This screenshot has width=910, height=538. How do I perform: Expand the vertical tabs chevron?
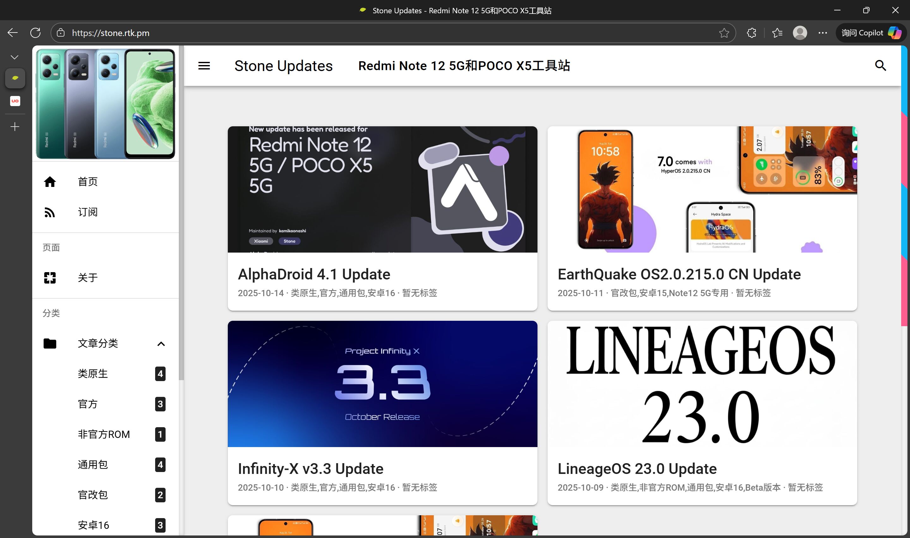(15, 57)
